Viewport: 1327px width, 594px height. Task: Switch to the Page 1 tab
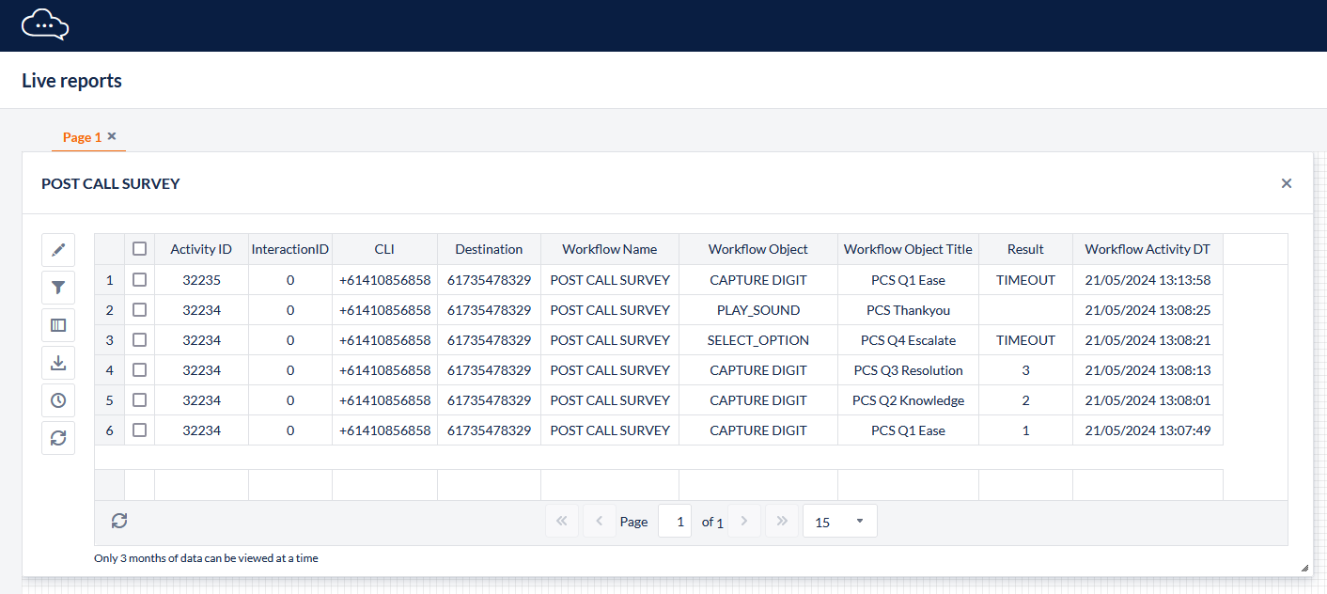[82, 137]
